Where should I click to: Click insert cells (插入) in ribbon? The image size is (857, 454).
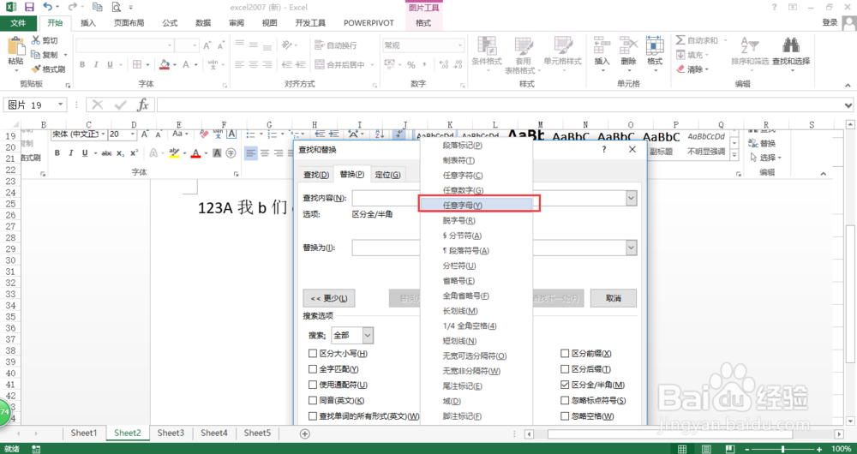(x=602, y=54)
